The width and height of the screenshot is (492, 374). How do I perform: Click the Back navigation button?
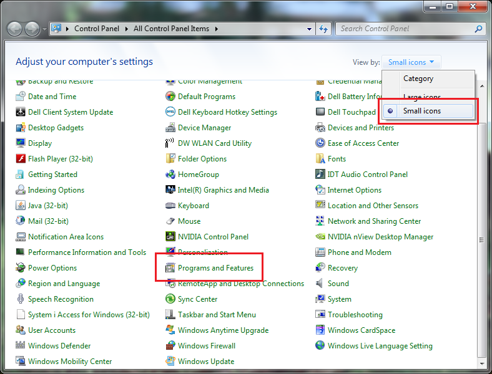[14, 29]
